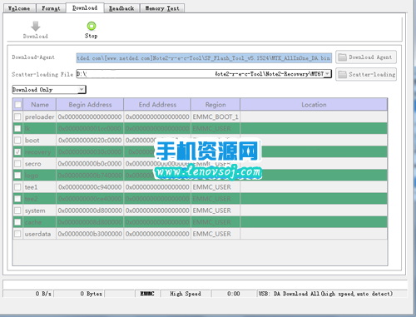Click begin address 0x0000000001cc0000

[90, 128]
